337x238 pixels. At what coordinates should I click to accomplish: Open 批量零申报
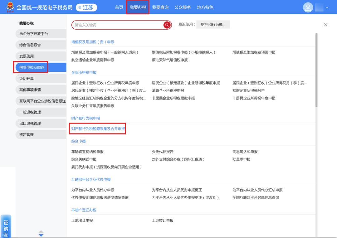coord(241,159)
